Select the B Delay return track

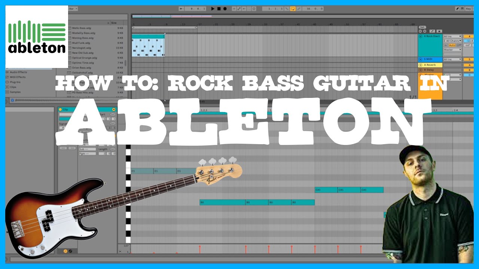(x=430, y=70)
